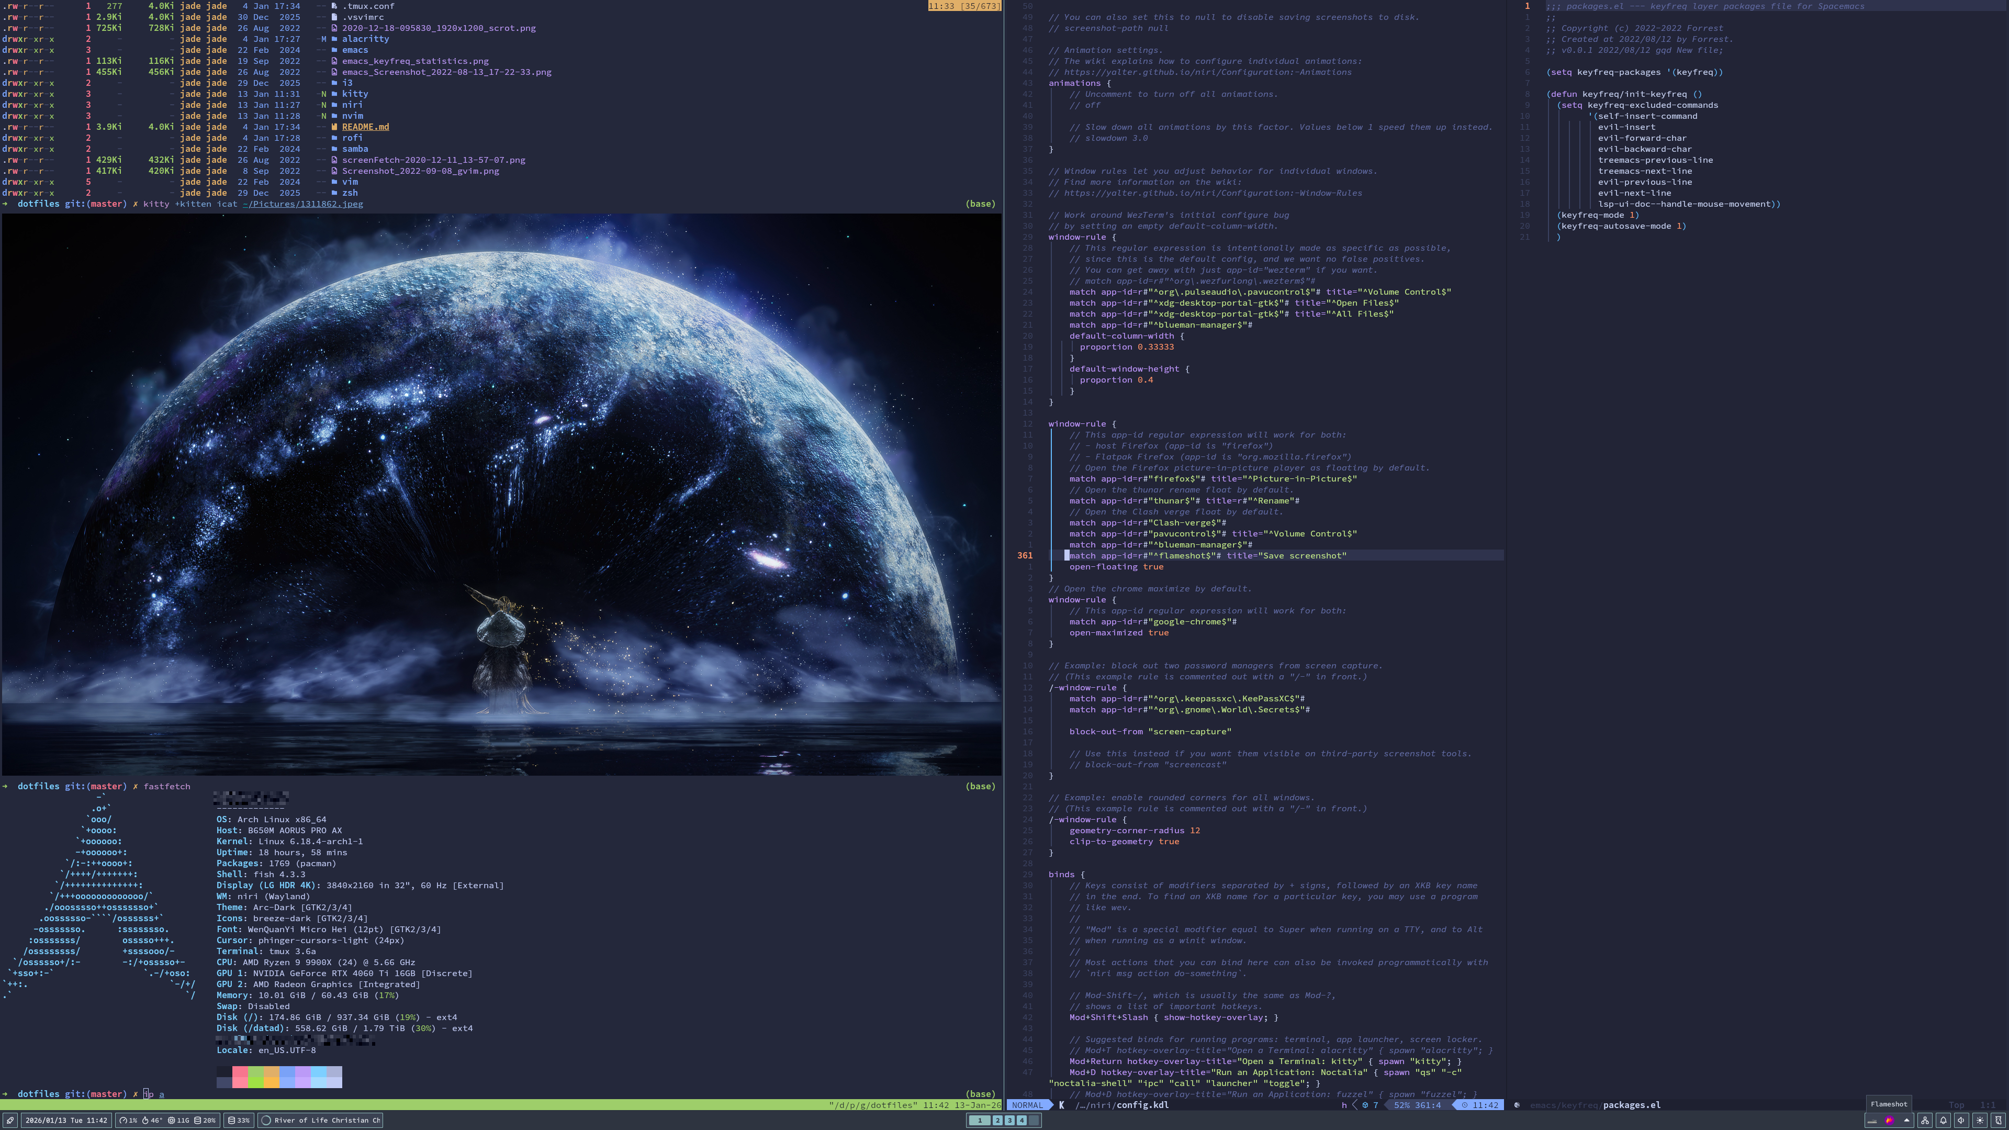Viewport: 2009px width, 1130px height.
Task: Click the rocket launcher icon in bar
Action: point(10,1121)
